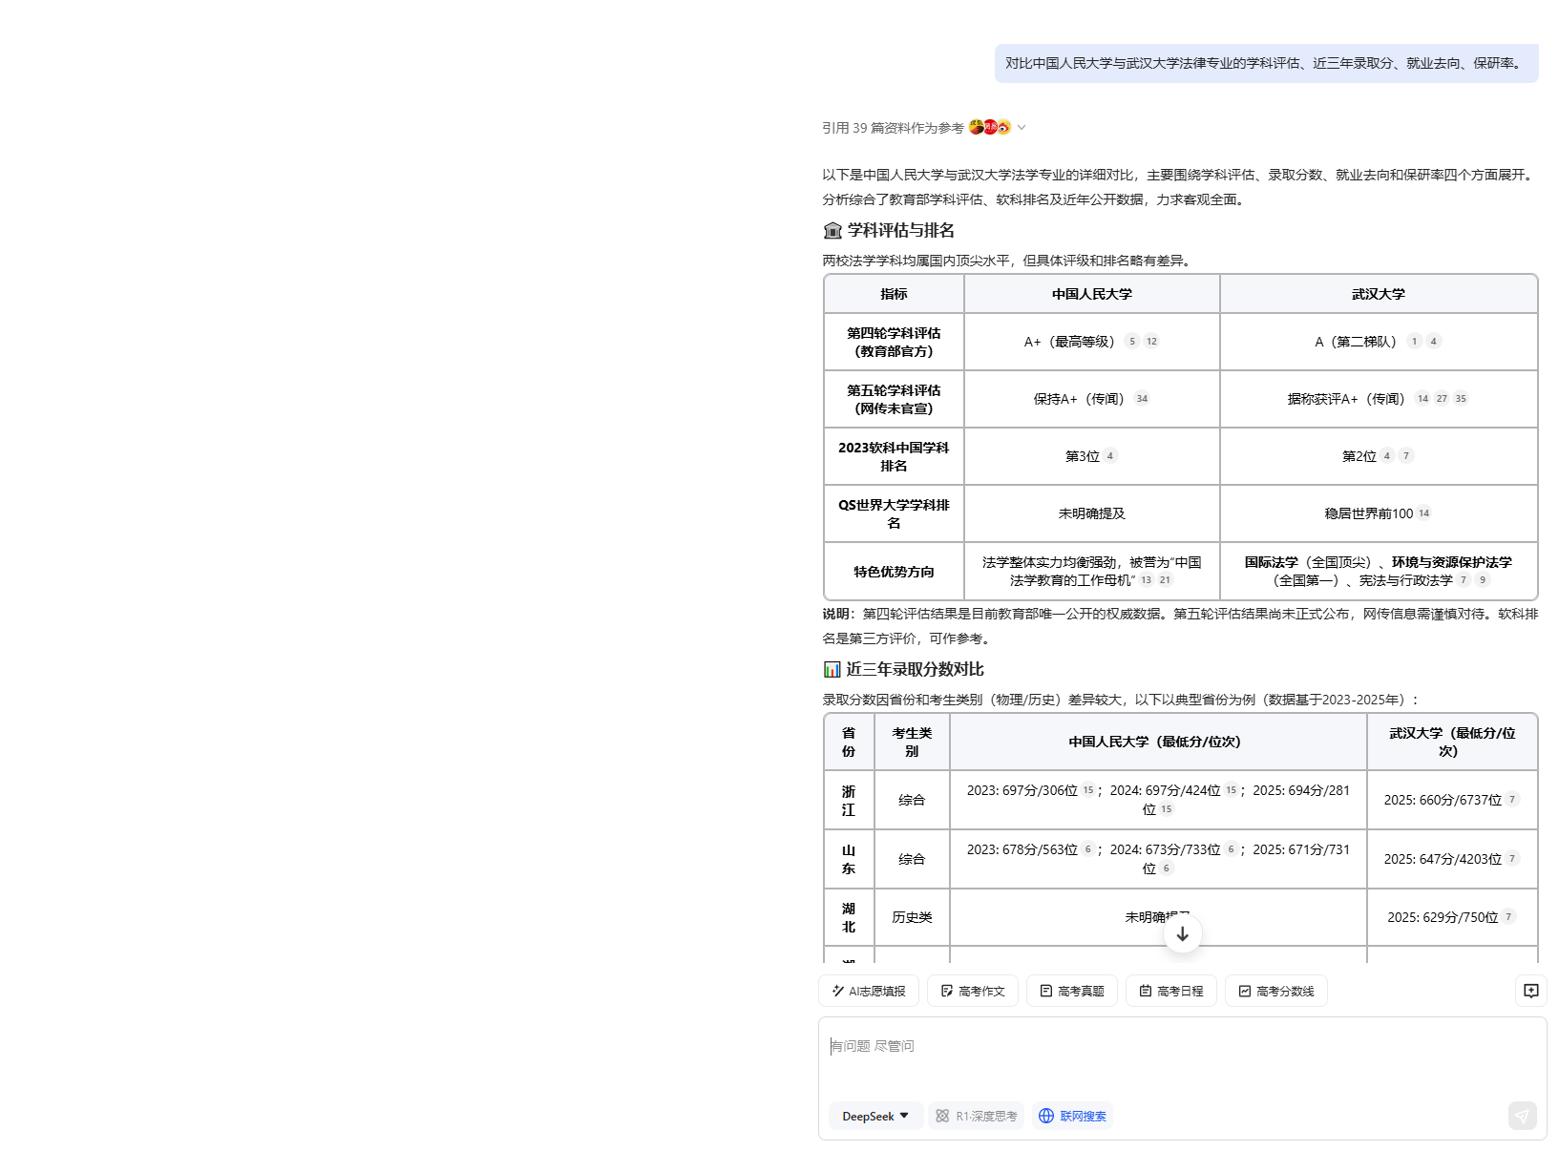Open citation 4 beside A（第二梯队）
Screen dimensions: 1559x1151
coord(1434,342)
